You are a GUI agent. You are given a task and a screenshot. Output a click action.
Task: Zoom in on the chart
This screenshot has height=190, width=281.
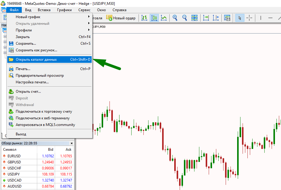[175, 18]
